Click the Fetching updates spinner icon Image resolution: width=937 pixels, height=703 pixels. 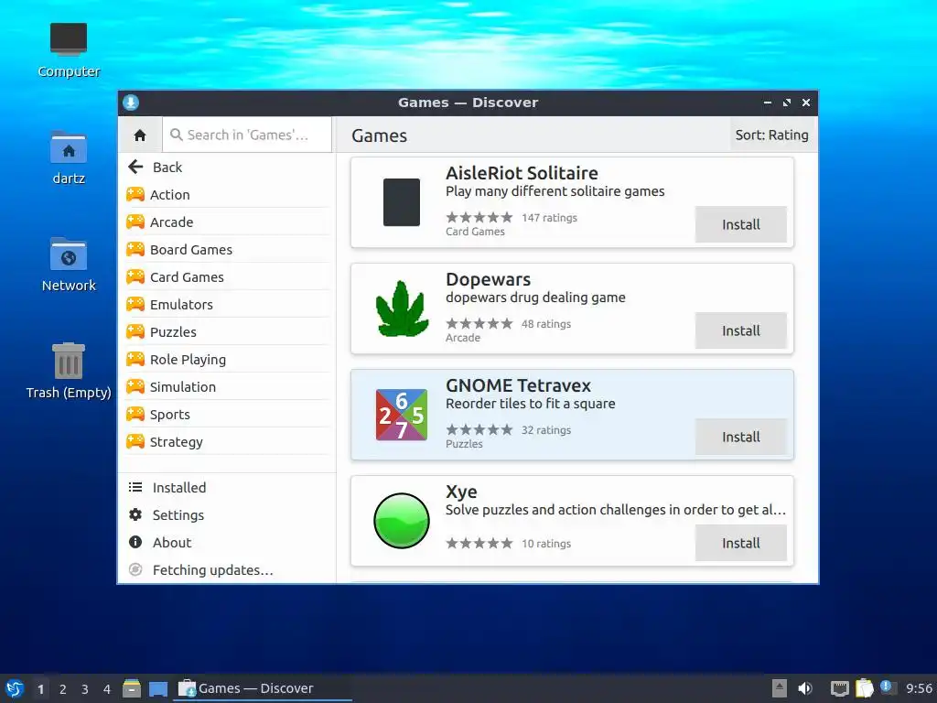(135, 569)
